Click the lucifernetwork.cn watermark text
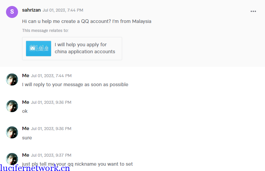265x171 pixels. click(x=35, y=168)
